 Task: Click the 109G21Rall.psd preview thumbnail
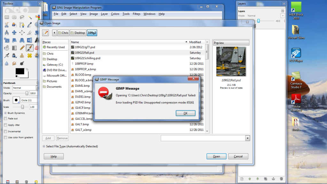231,61
